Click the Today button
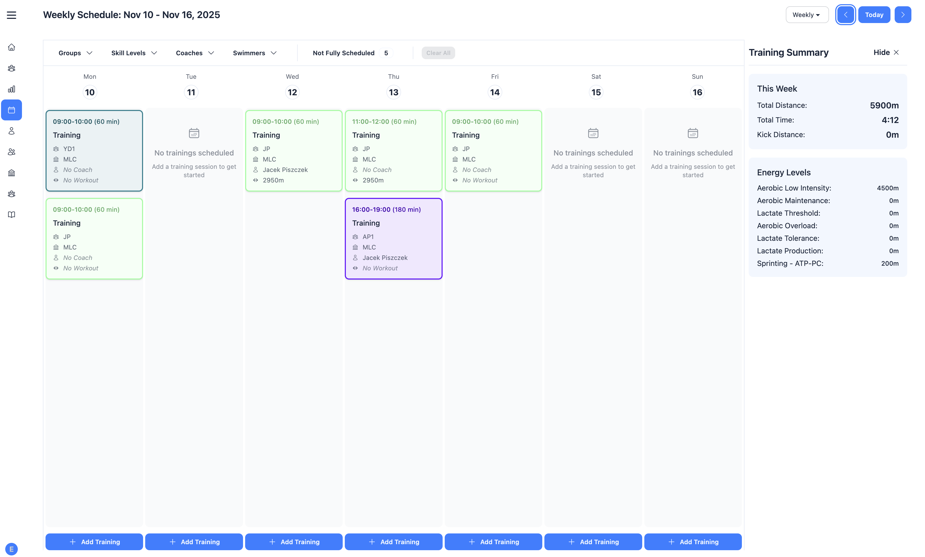 pos(874,15)
